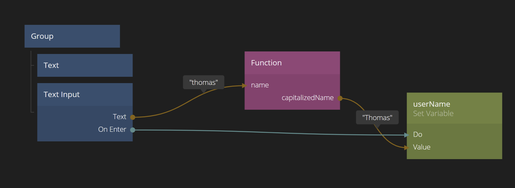Click the Text output port dot
Image resolution: width=515 pixels, height=188 pixels.
coord(133,117)
